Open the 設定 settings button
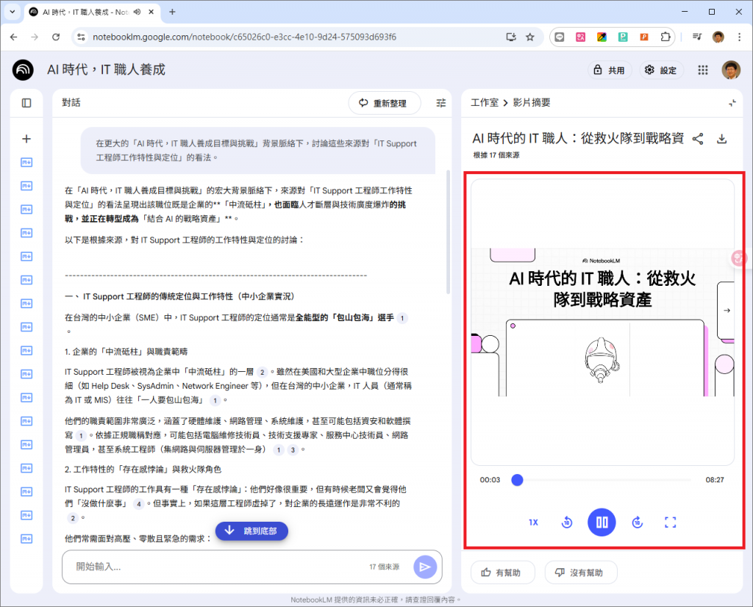The height and width of the screenshot is (607, 753). [x=661, y=70]
